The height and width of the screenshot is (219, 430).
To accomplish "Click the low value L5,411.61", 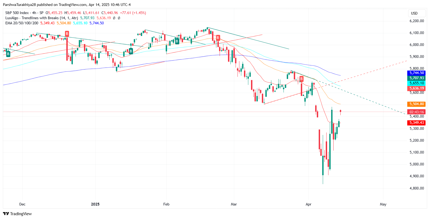I will (x=91, y=13).
